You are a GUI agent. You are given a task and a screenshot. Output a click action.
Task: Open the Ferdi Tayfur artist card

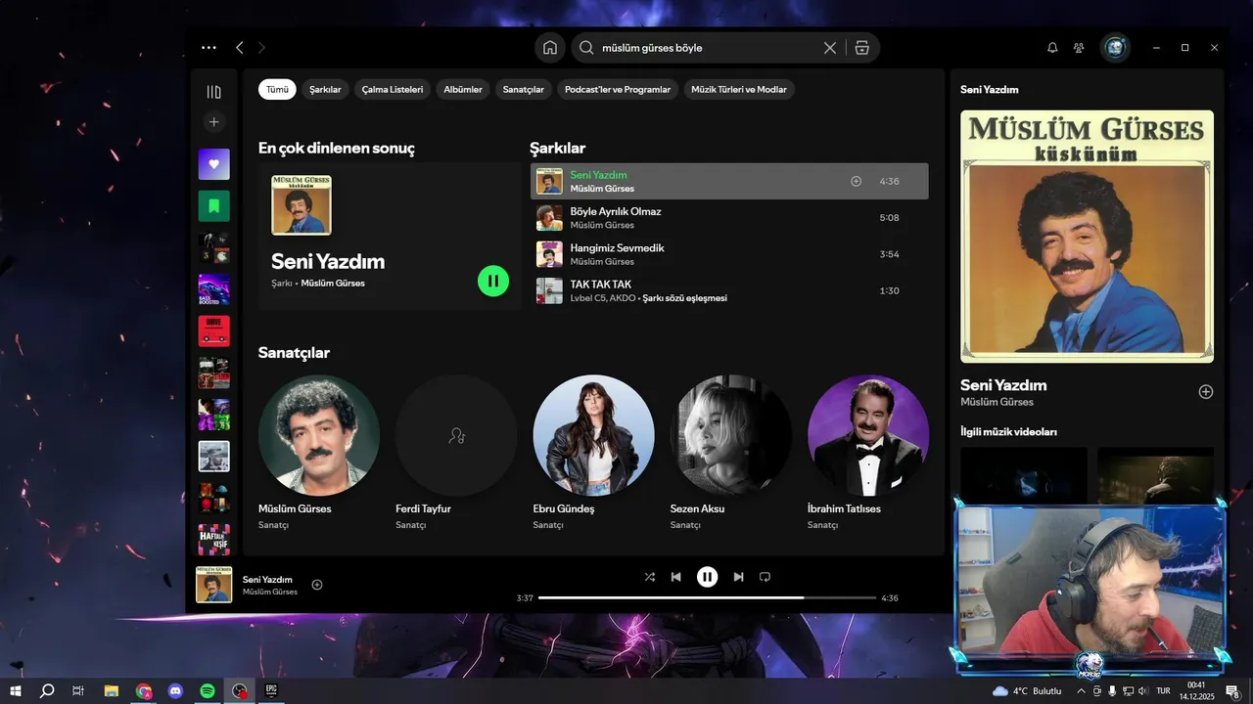[x=456, y=452]
